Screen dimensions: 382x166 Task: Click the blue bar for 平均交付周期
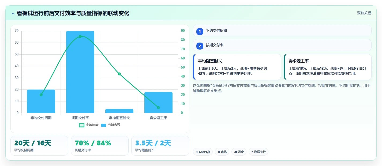point(41,101)
